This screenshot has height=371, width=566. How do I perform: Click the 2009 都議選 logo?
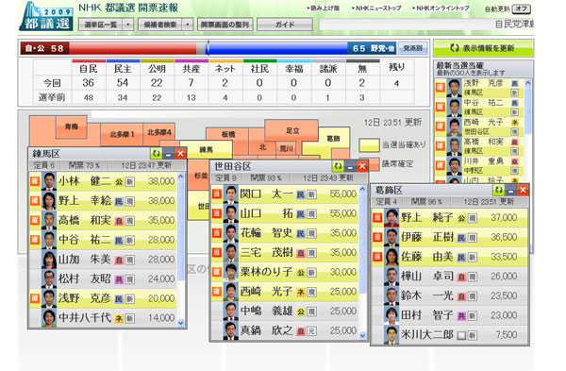(46, 17)
